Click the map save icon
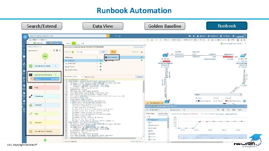Screen dimensions: 269x151 (x=238, y=40)
